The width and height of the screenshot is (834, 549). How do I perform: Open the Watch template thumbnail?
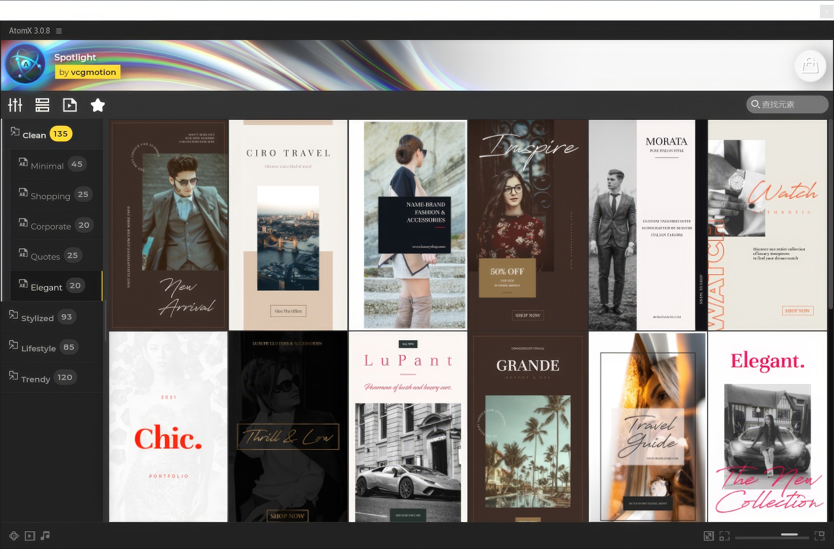(768, 225)
